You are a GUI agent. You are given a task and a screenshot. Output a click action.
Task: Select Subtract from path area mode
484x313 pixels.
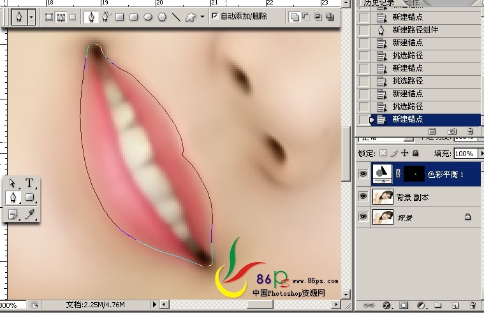pos(306,17)
